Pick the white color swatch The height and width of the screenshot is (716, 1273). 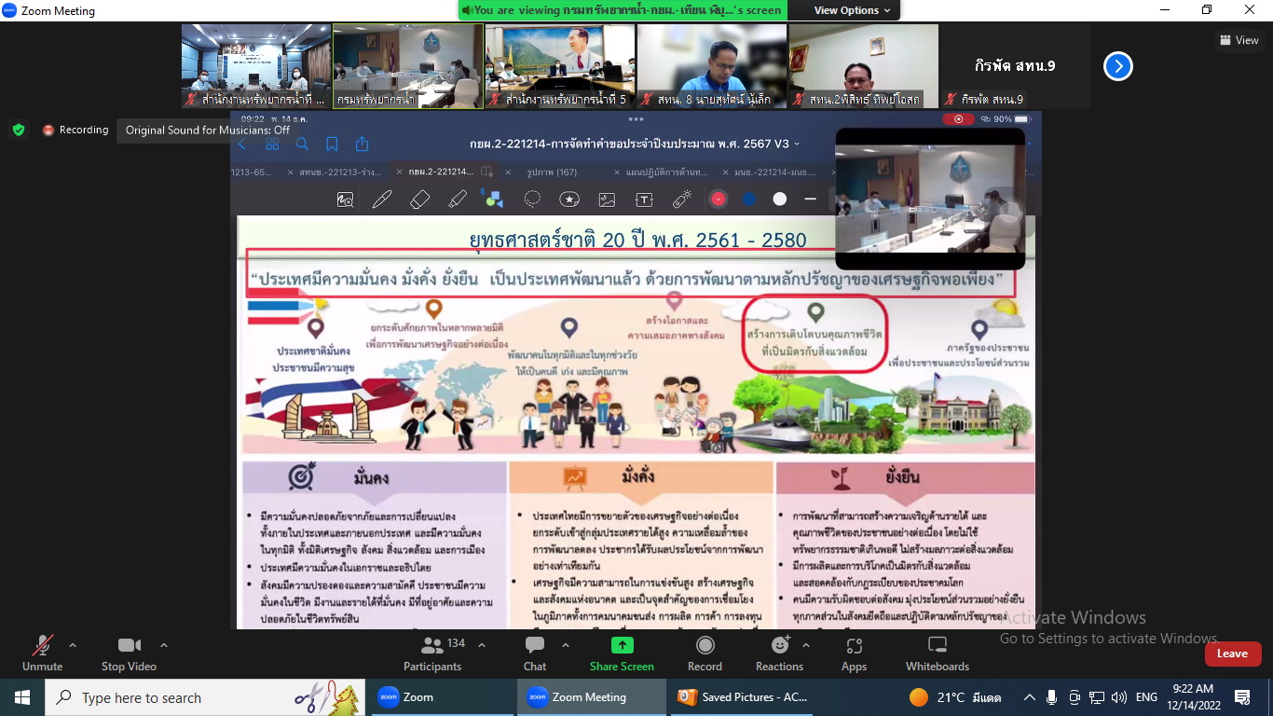tap(780, 199)
